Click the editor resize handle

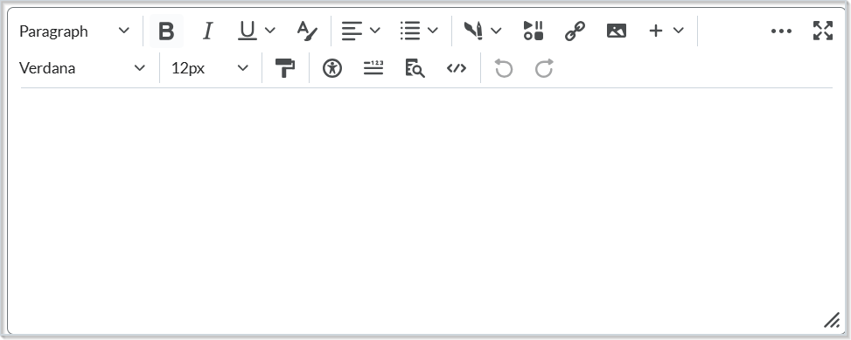coord(832,321)
